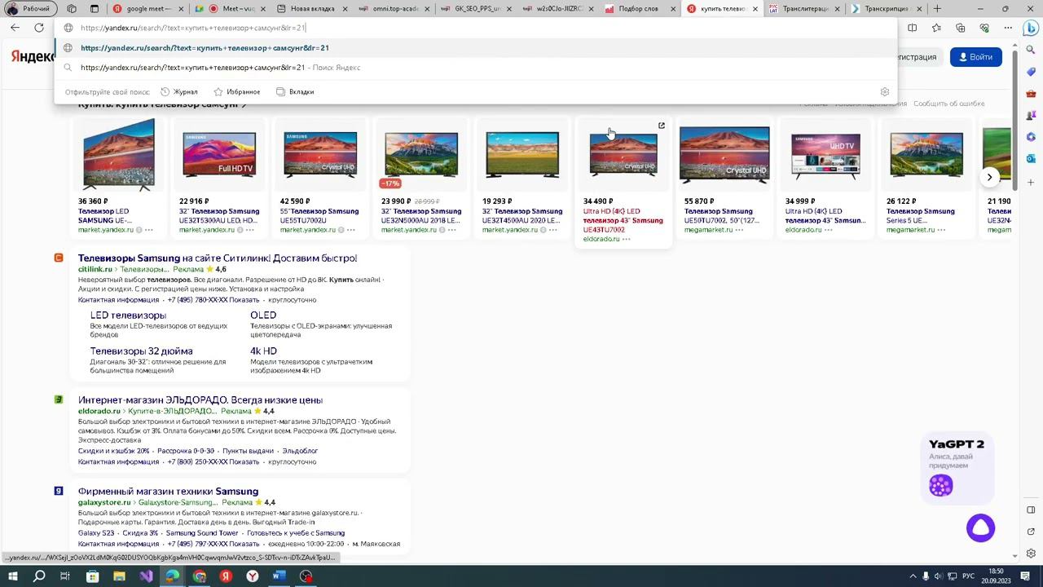Click inside the address bar URL field
The image size is (1043, 587).
tap(477, 28)
